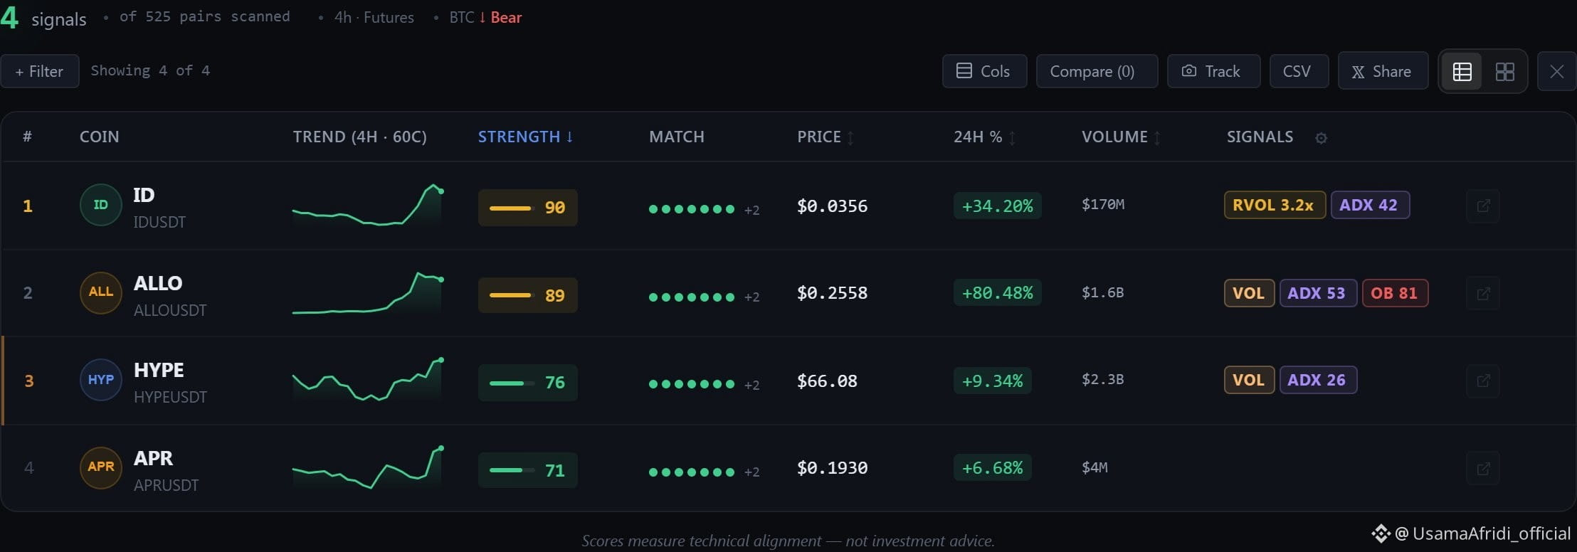Switch to grid card view
The height and width of the screenshot is (552, 1577).
1504,71
